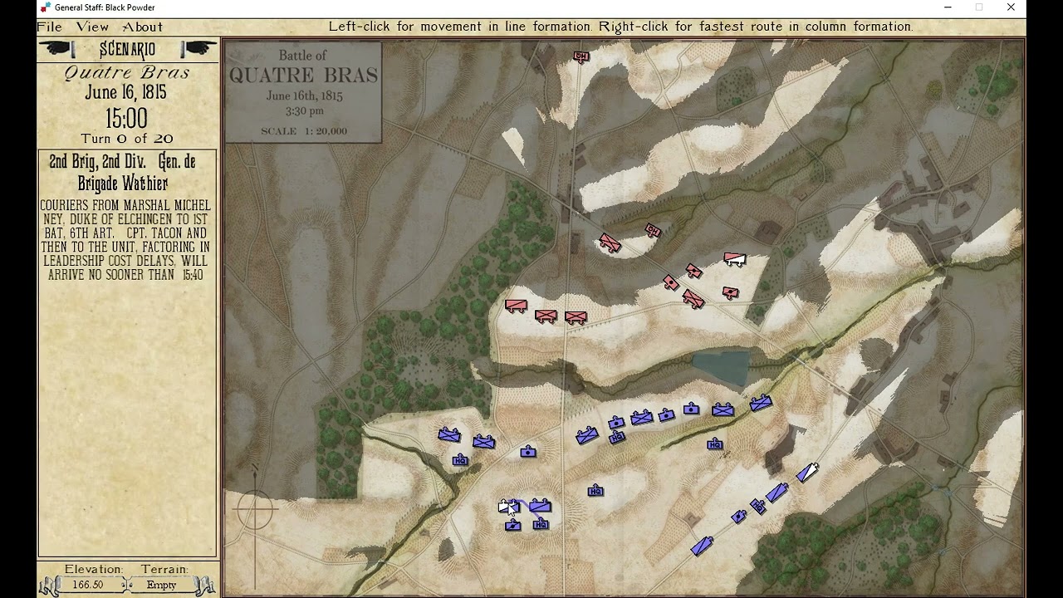1063x598 pixels.
Task: Select the red CH marker near the crossroads road
Action: point(653,231)
